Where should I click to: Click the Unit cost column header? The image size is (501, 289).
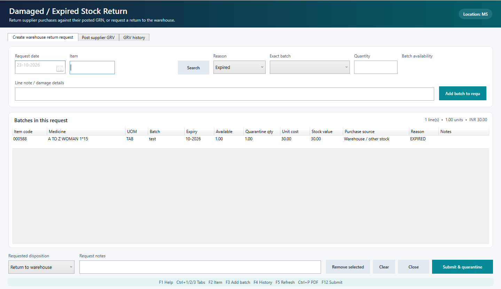pos(295,132)
